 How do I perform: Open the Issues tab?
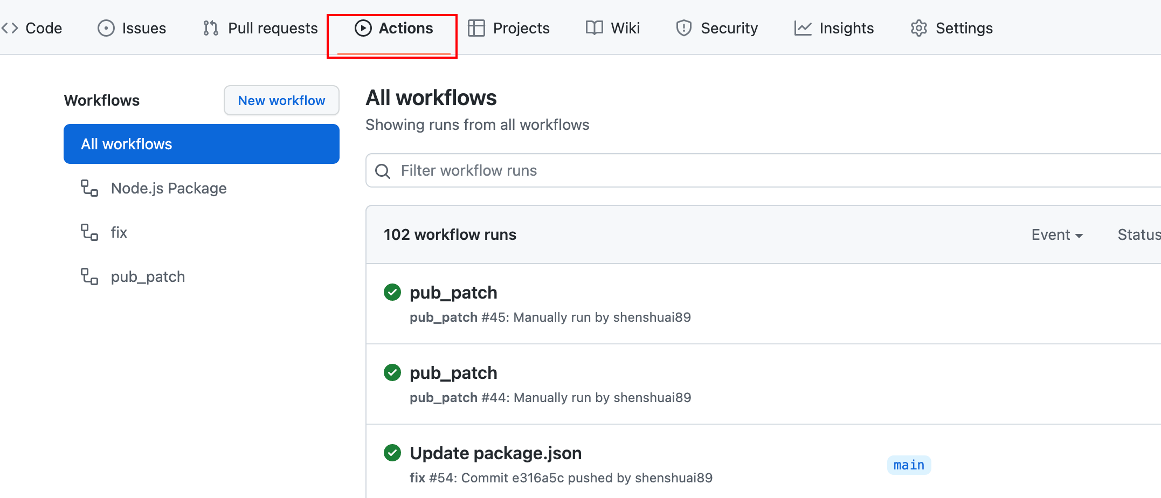[132, 28]
